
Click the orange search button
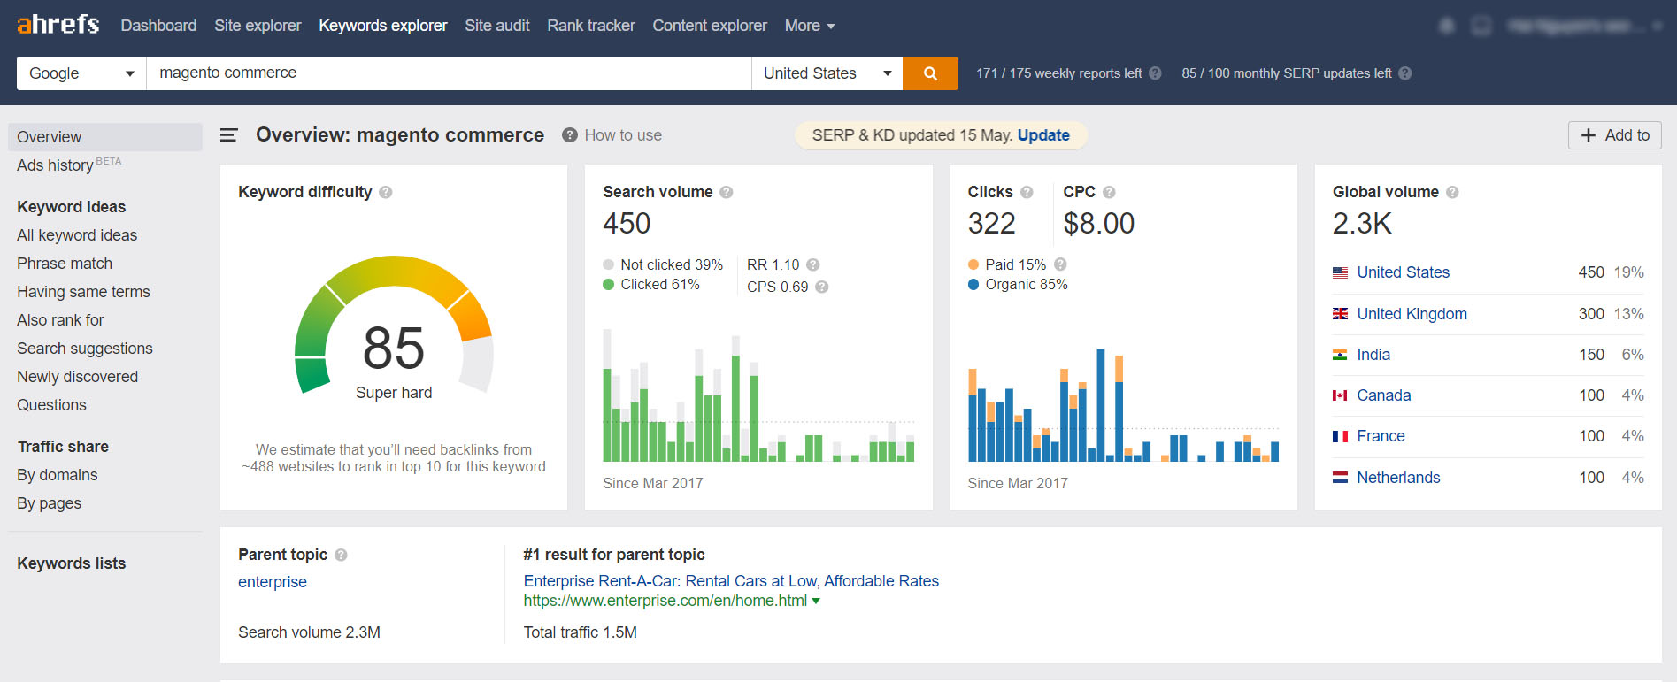click(930, 73)
